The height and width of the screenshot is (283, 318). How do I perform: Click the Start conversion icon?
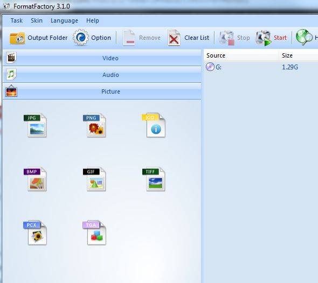[263, 38]
